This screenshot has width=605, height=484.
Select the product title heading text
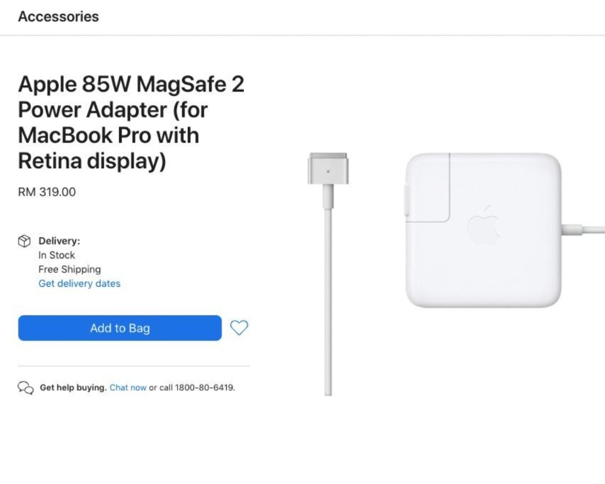130,122
